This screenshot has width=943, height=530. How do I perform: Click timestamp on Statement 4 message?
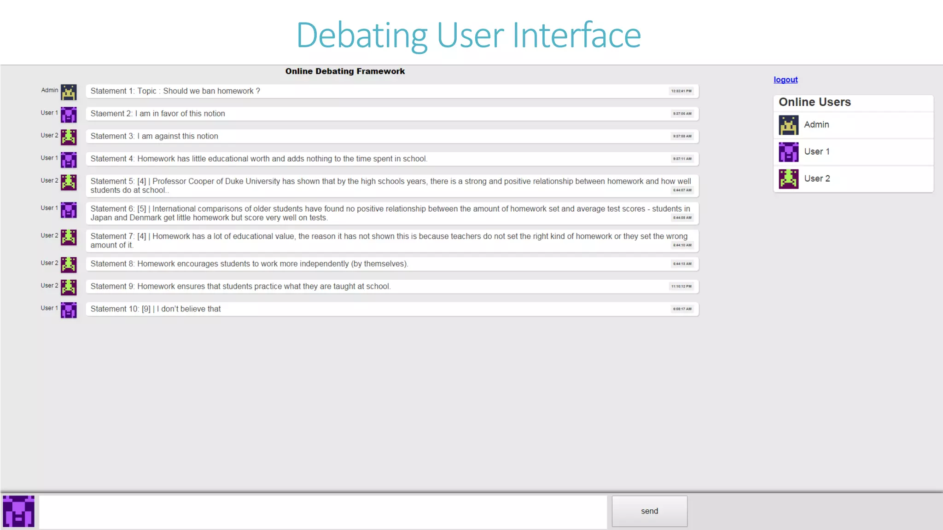682,159
